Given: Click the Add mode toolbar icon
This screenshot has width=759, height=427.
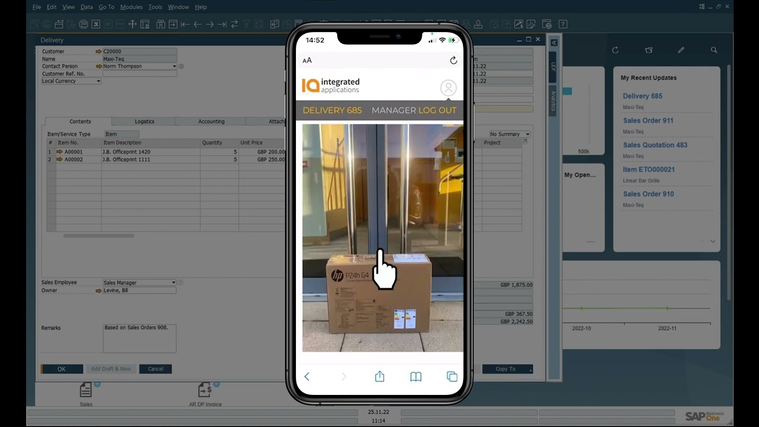Looking at the screenshot, I should click(x=173, y=24).
